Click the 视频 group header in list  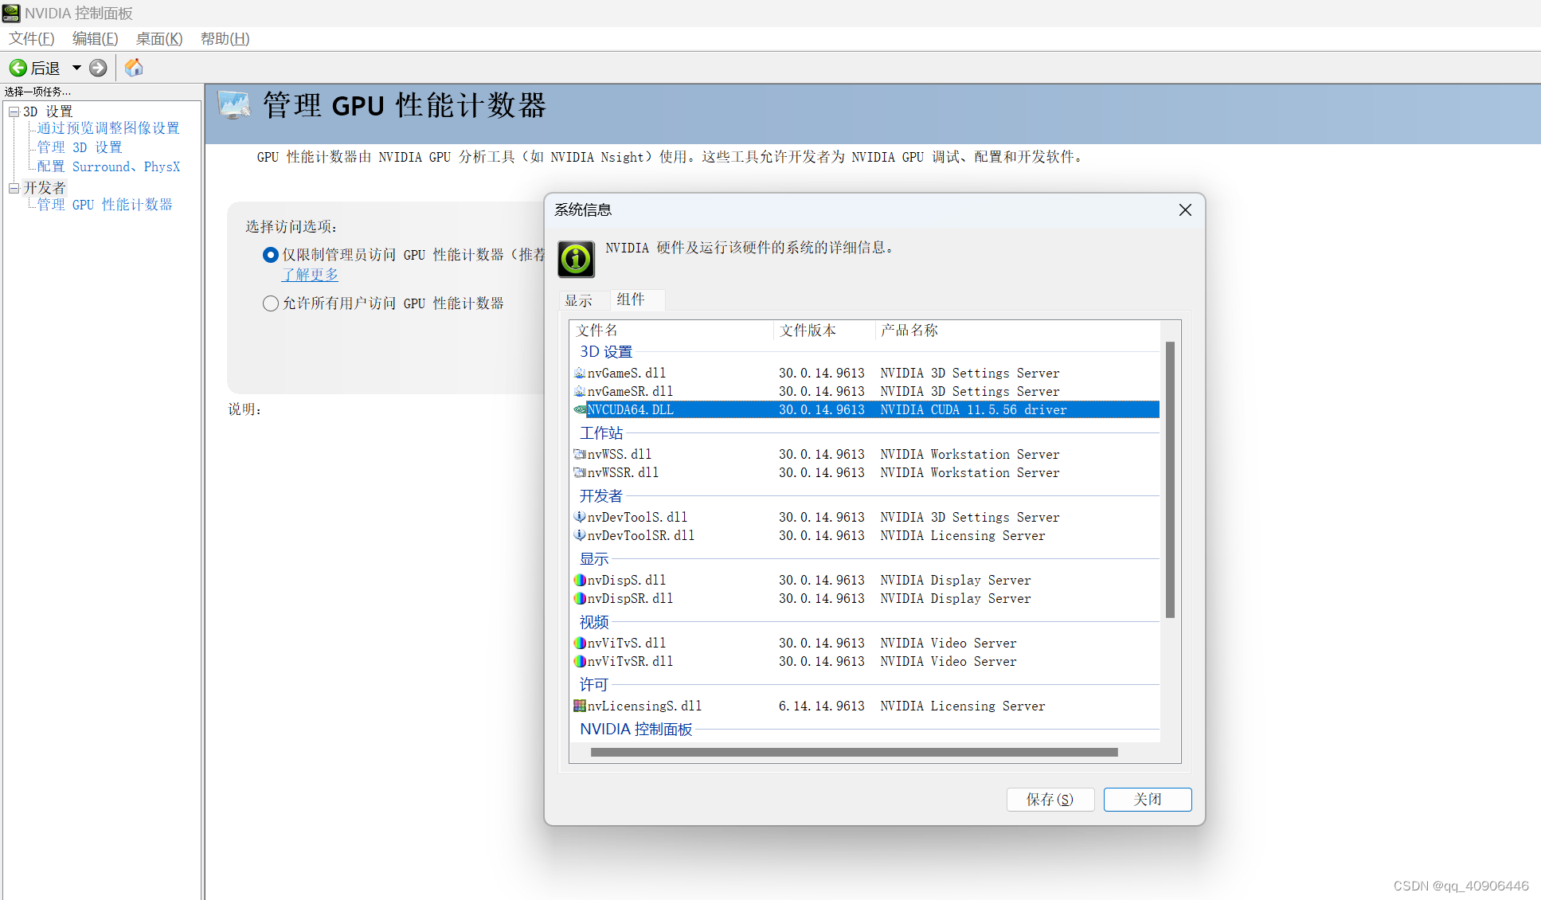(594, 621)
